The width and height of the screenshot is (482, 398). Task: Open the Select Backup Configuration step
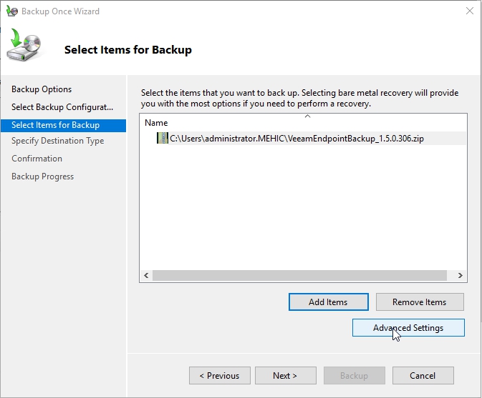coord(62,107)
